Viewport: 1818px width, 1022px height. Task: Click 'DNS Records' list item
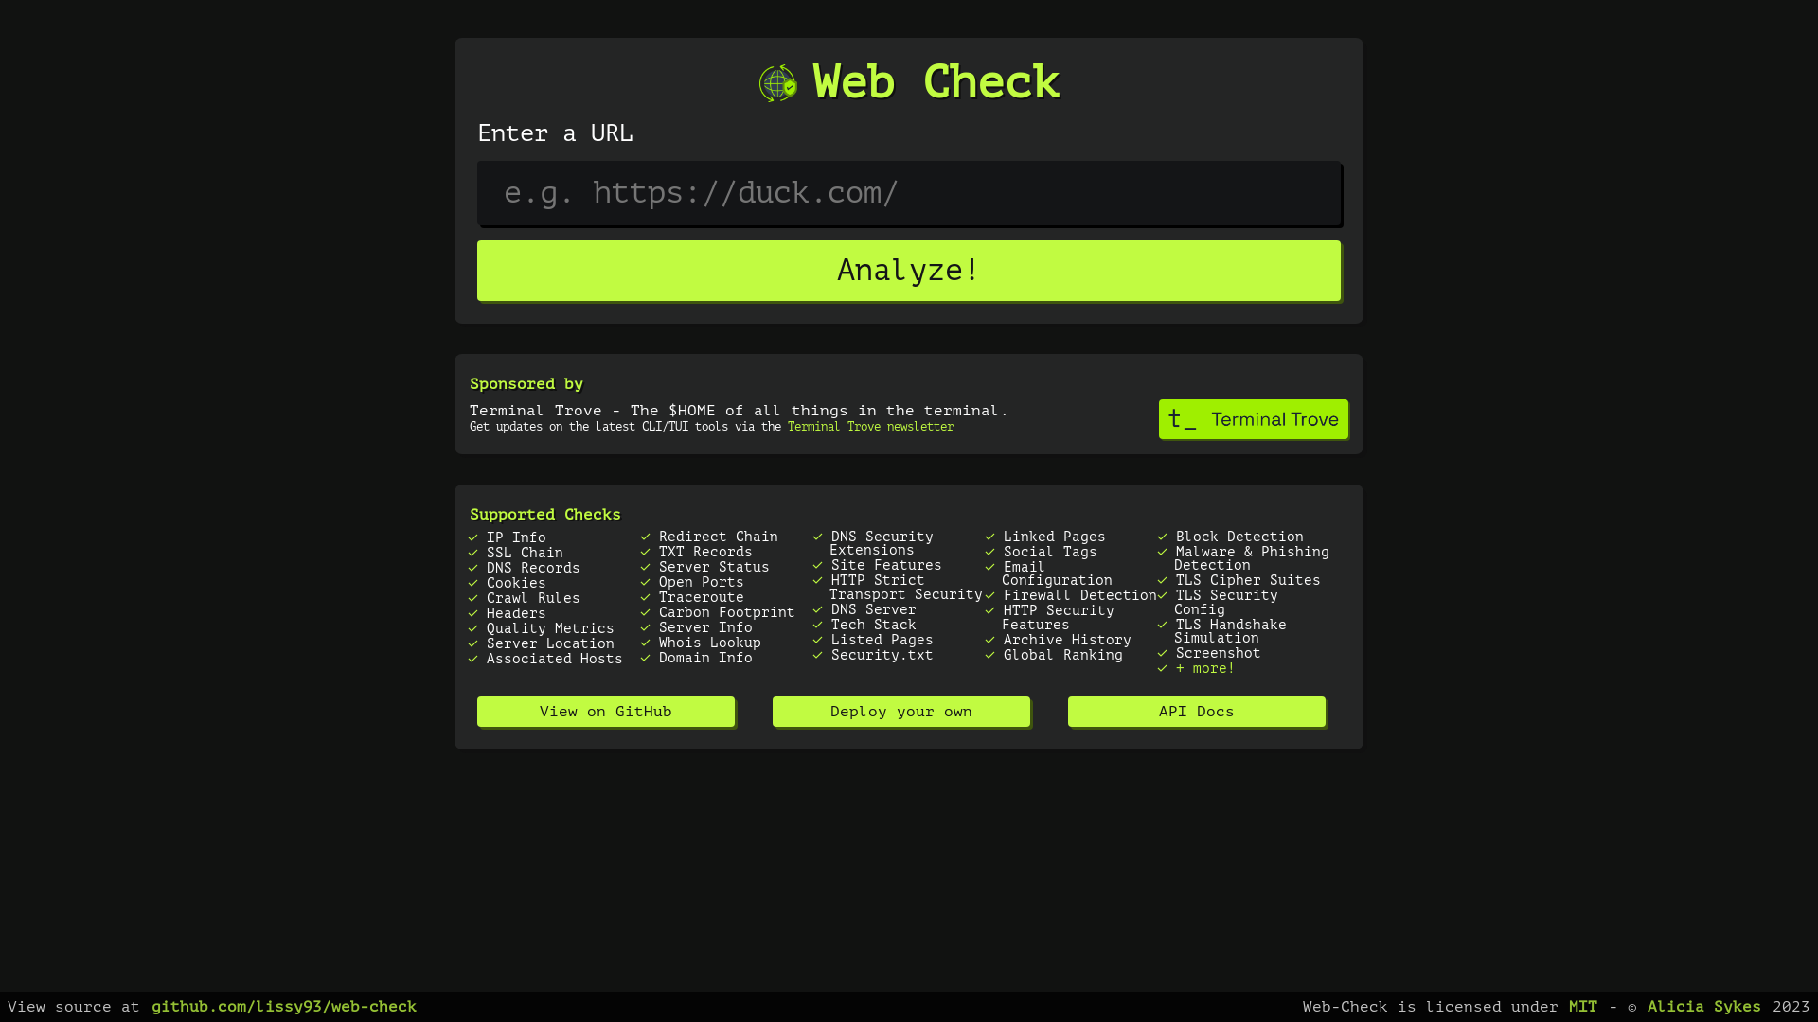(533, 568)
